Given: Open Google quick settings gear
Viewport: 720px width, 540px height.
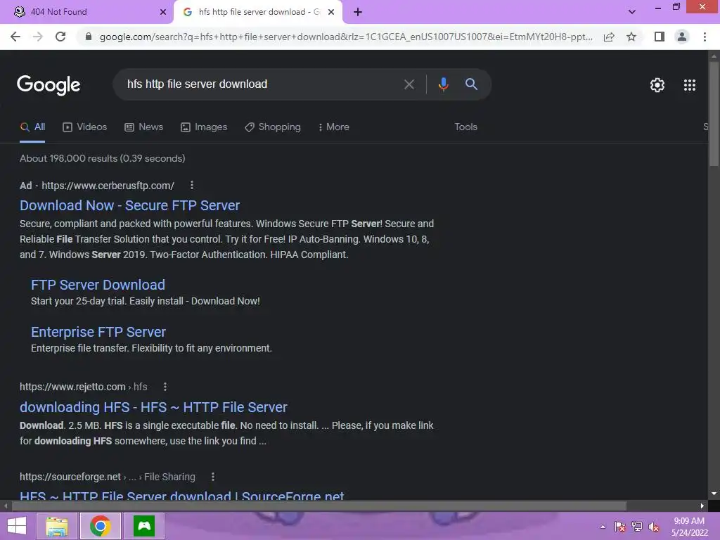Looking at the screenshot, I should click(657, 85).
